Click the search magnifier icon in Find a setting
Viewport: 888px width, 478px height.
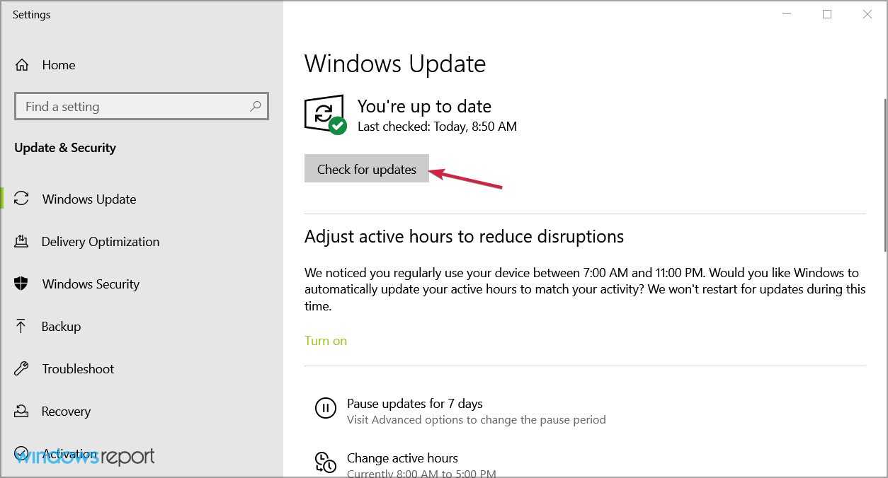256,107
